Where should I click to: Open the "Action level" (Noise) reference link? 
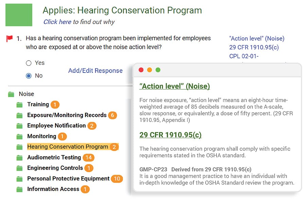point(257,39)
